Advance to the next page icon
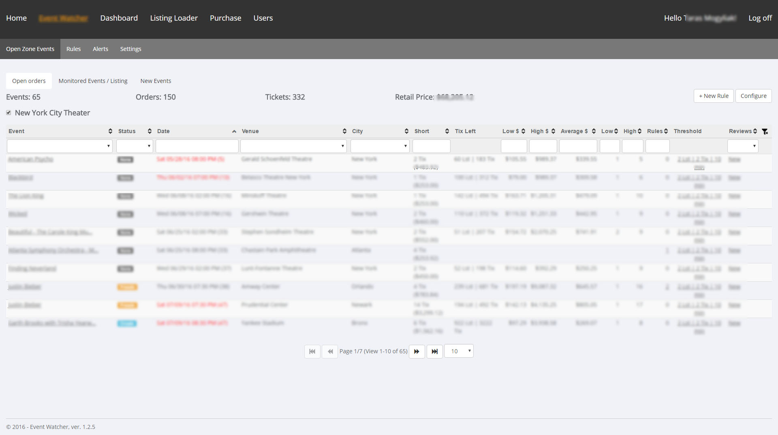Image resolution: width=778 pixels, height=435 pixels. 417,351
